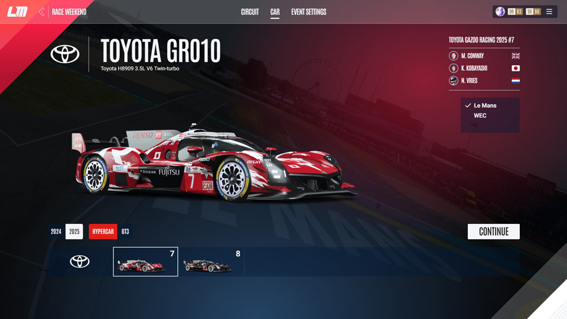
Task: Click the DR driver rating badge
Action: (x=516, y=12)
